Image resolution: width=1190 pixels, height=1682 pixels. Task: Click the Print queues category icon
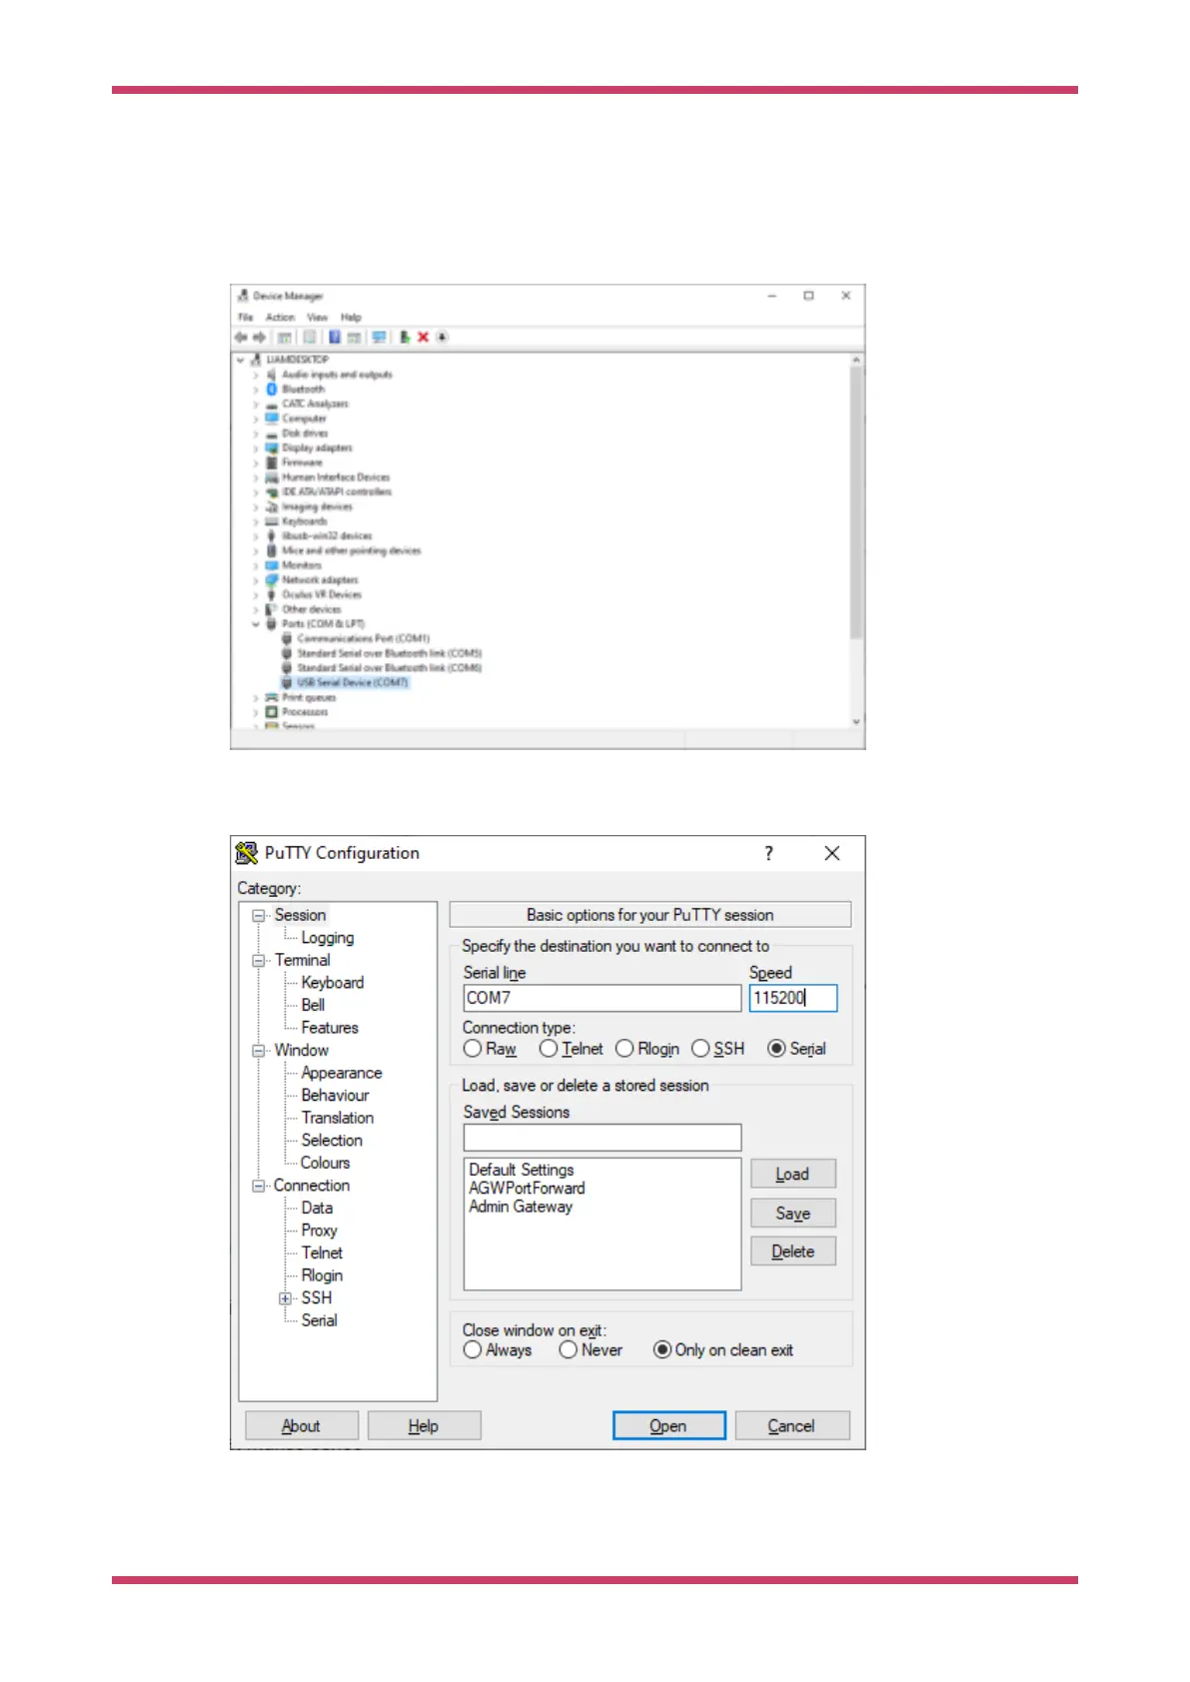pos(272,697)
